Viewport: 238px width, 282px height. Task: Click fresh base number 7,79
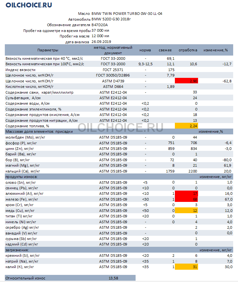pyautogui.click(x=171, y=75)
